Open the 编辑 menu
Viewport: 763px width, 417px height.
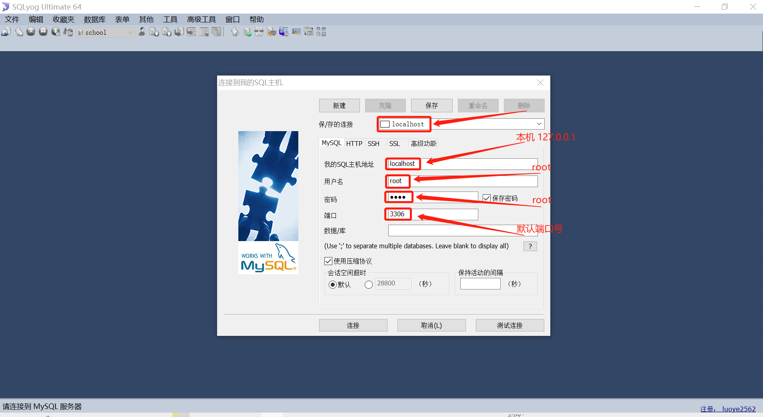coord(36,20)
